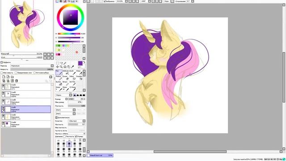Show the swatches panel tab
Screen dimensions: 286x161
point(72,1)
